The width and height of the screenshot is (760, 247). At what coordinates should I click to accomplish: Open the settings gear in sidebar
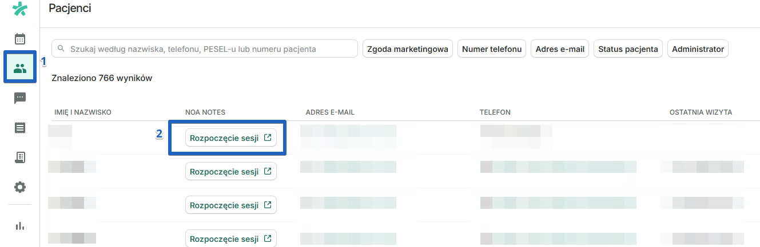20,187
